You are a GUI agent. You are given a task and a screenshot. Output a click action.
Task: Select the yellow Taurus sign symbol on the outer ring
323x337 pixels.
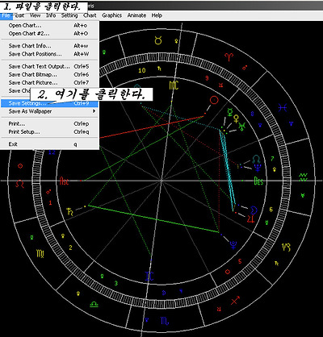click(x=158, y=41)
